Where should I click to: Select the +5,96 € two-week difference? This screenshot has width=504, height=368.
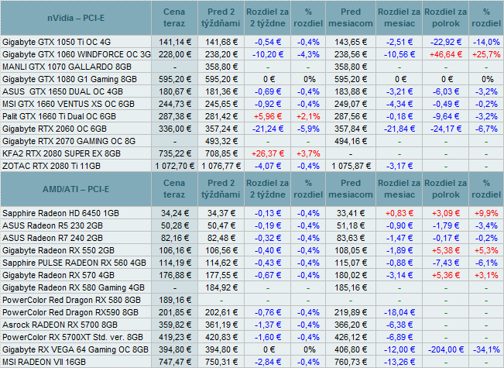click(x=268, y=116)
